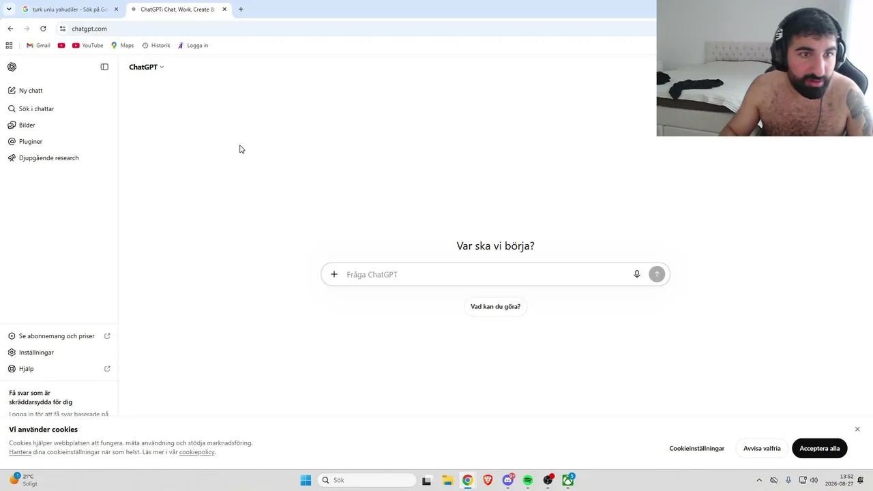Screen dimensions: 873x491
Task: Open the notifications bell icon
Action: (x=861, y=480)
